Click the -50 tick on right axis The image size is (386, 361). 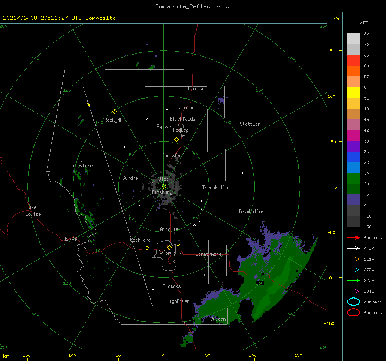[x=332, y=232]
